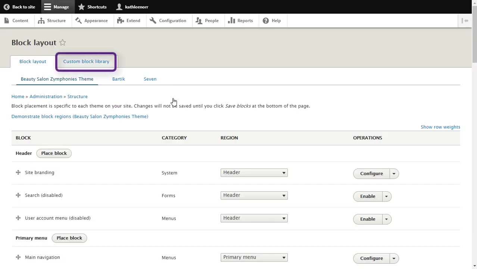Image resolution: width=477 pixels, height=269 pixels.
Task: Click Place block under Primary menu
Action: click(x=69, y=238)
